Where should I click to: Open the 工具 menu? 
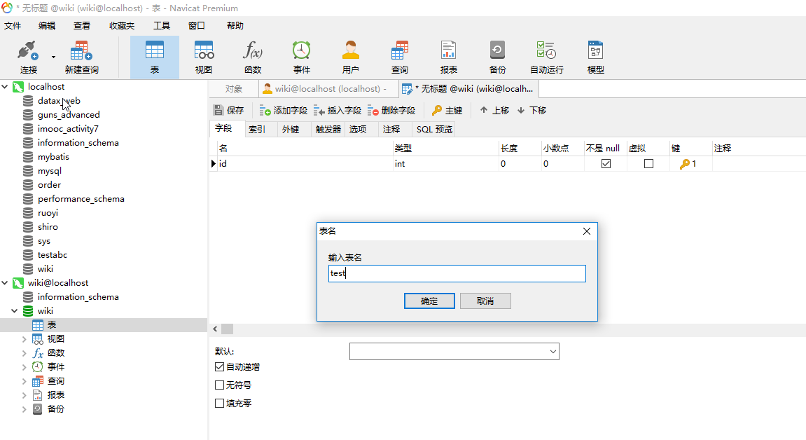click(x=162, y=26)
